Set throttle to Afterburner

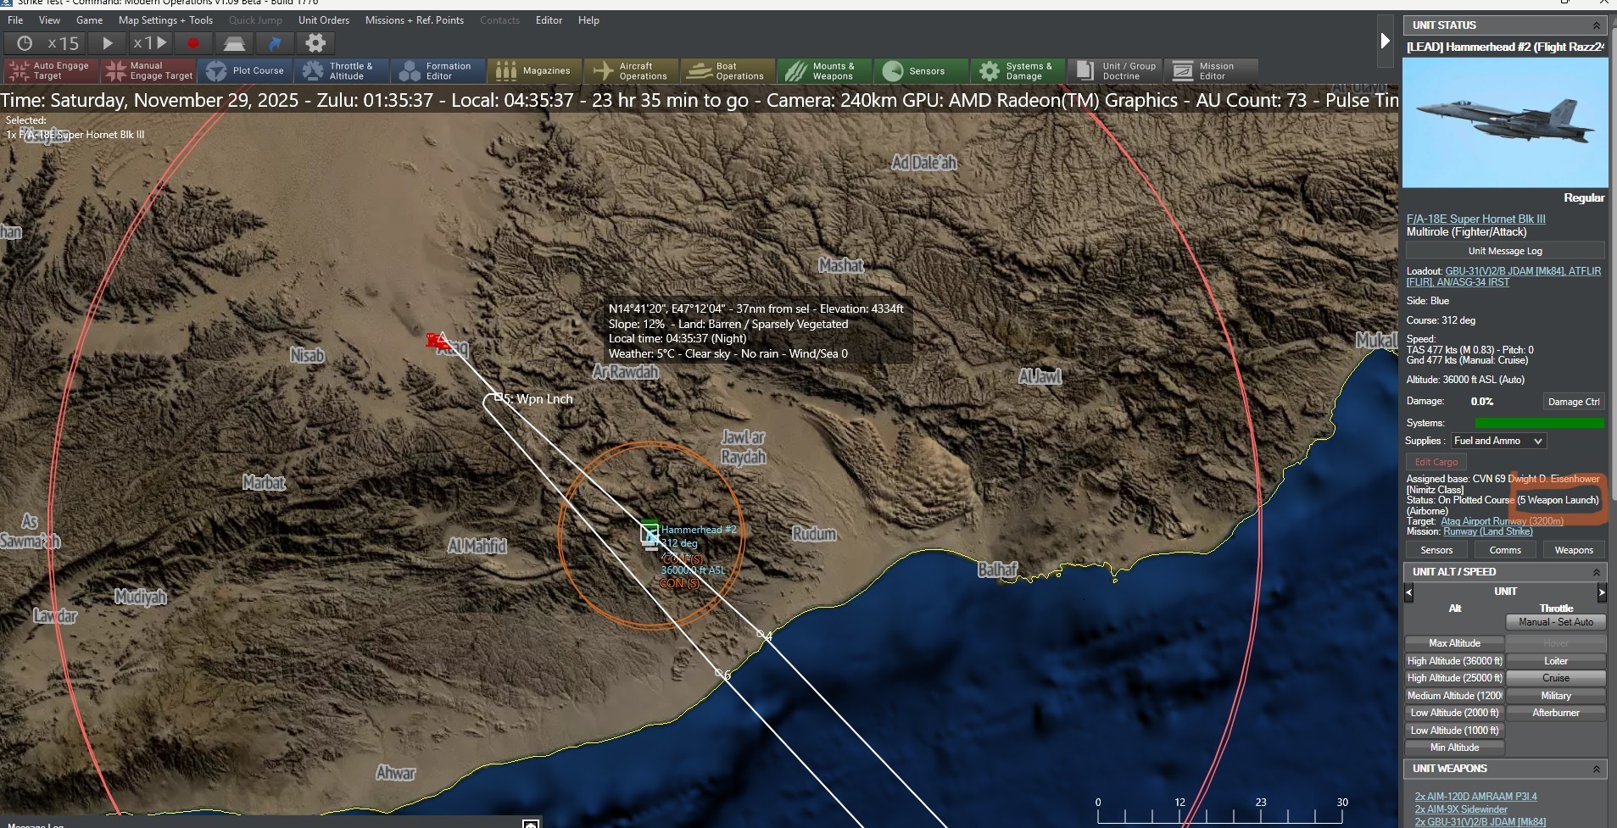pos(1556,713)
